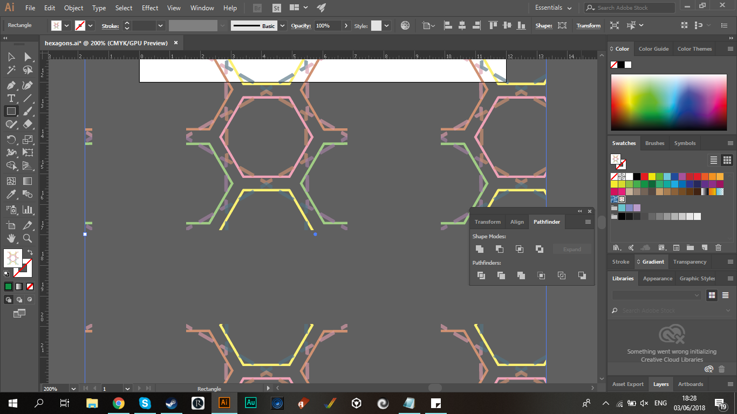
Task: Pick the Scale tool
Action: (x=28, y=139)
